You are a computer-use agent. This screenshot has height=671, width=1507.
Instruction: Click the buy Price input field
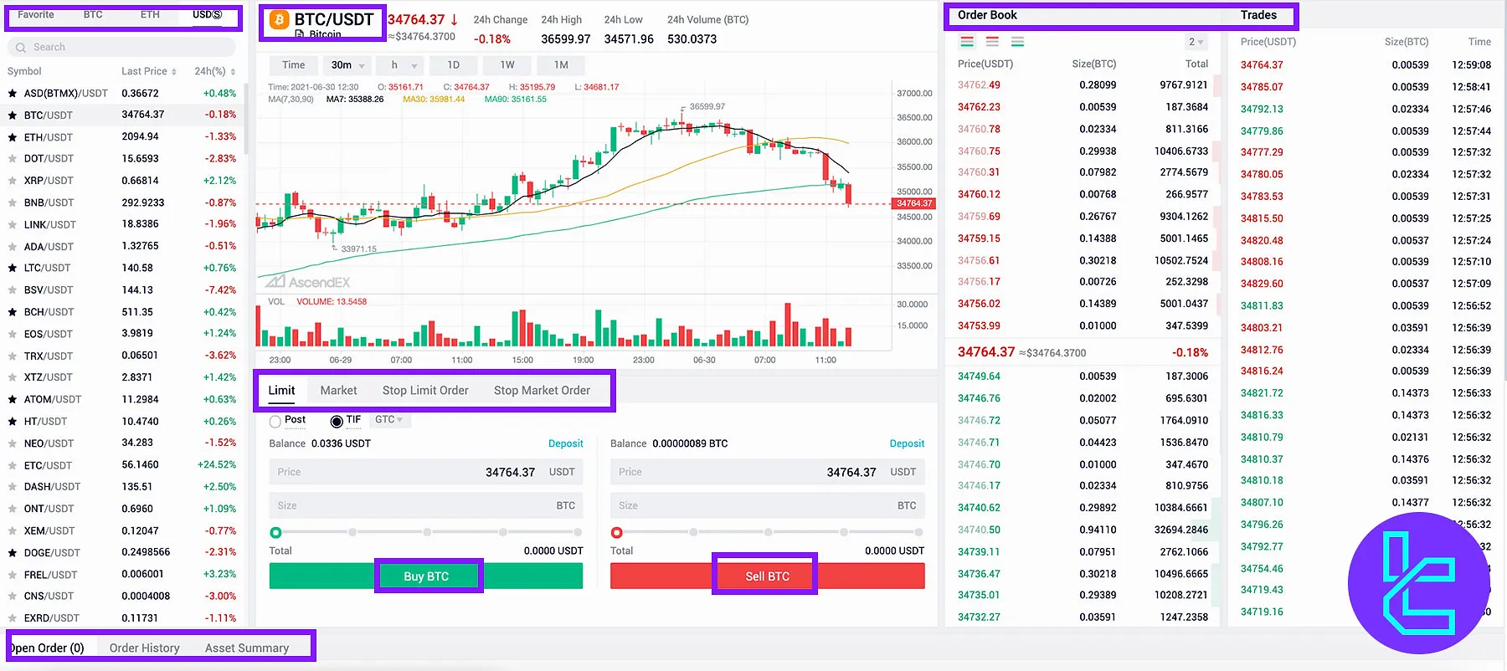click(426, 473)
